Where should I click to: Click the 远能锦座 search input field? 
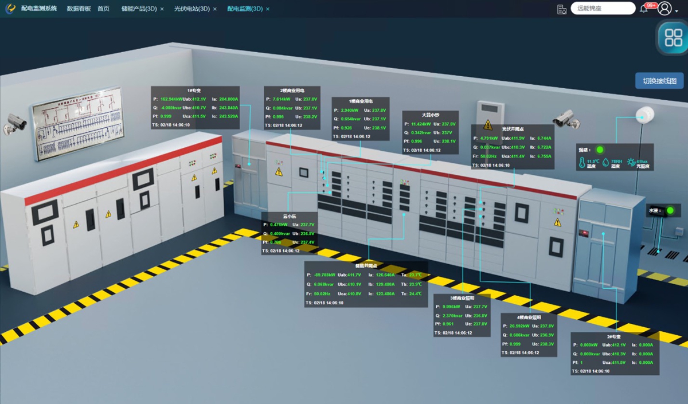point(602,9)
